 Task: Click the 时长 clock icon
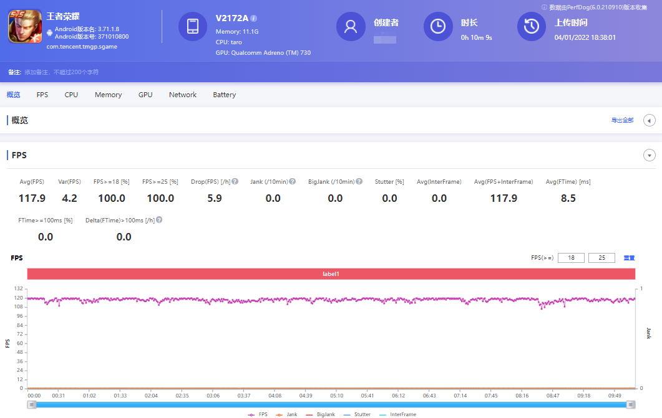(438, 26)
